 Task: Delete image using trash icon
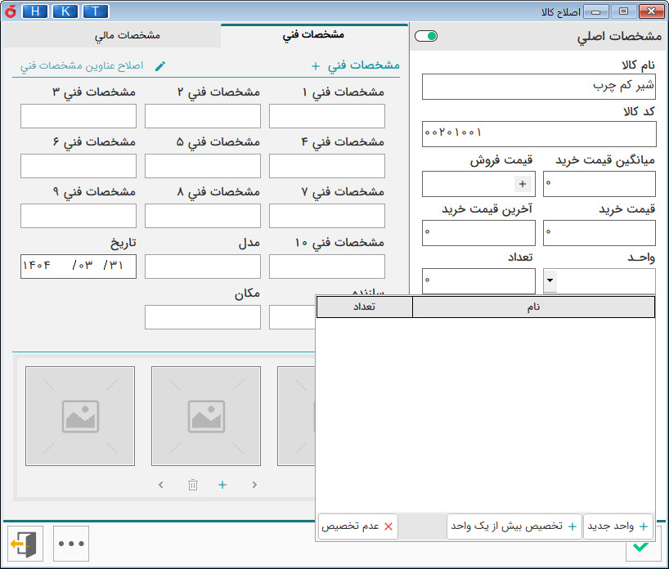pos(193,485)
